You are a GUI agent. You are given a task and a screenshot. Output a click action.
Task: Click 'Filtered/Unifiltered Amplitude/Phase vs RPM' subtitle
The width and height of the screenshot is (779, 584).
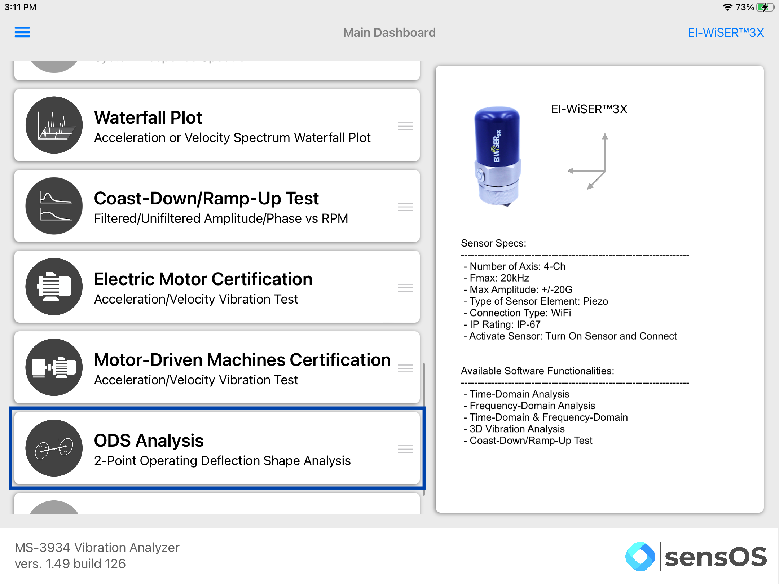click(x=221, y=218)
